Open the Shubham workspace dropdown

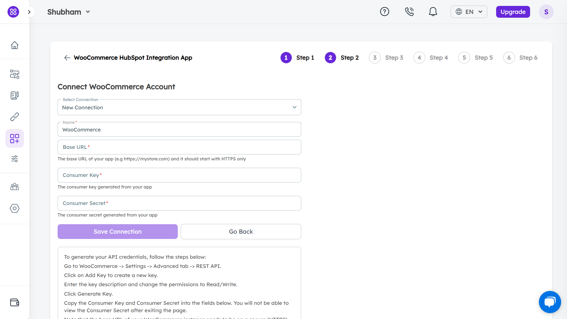coord(69,12)
